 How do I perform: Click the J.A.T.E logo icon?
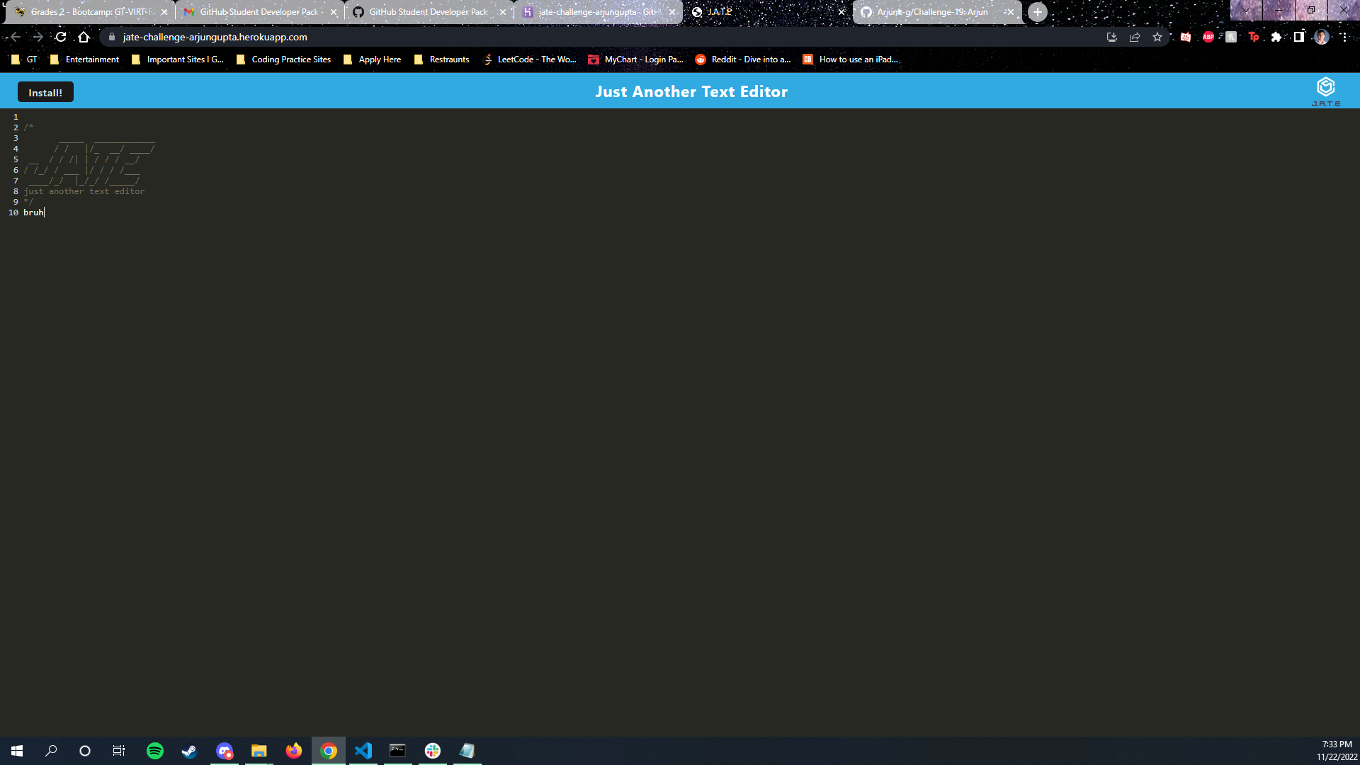click(x=1325, y=87)
